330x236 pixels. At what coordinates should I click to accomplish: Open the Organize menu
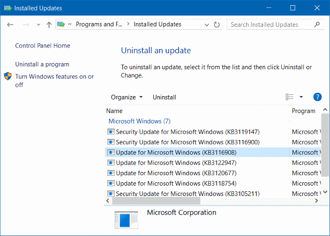click(x=127, y=97)
